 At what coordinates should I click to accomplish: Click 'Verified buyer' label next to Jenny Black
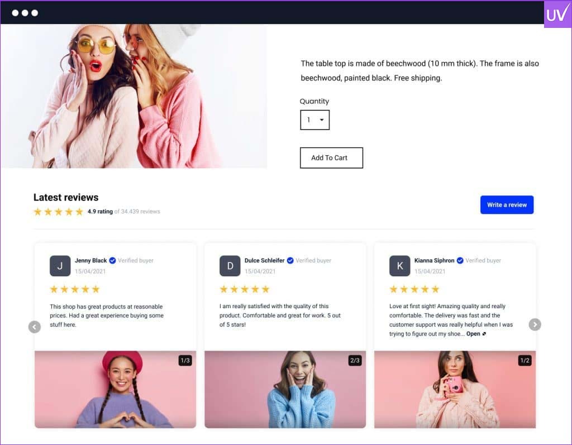pyautogui.click(x=136, y=260)
